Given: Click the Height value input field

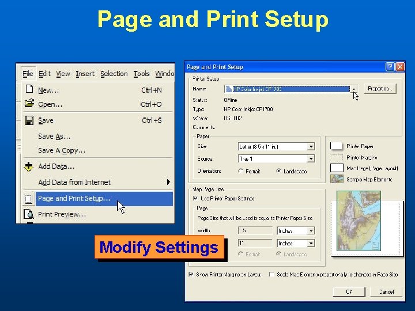Looking at the screenshot, I should (x=255, y=243).
